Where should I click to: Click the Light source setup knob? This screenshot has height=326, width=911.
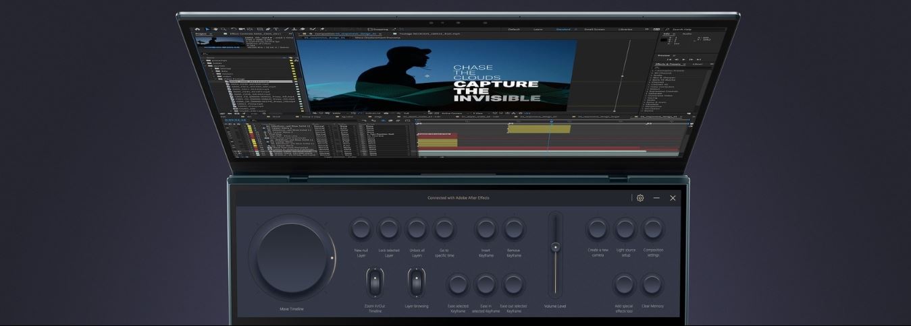tap(625, 230)
